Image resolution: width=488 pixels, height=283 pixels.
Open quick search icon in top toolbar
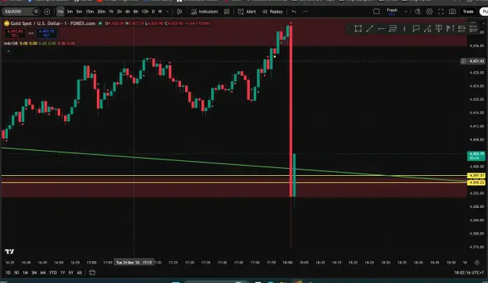[x=418, y=12]
